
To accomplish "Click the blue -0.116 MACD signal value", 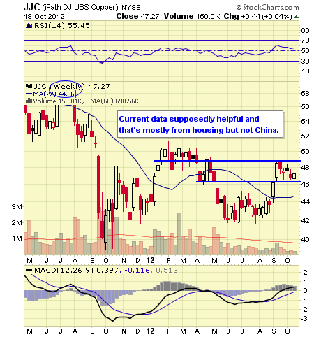I will [x=137, y=271].
